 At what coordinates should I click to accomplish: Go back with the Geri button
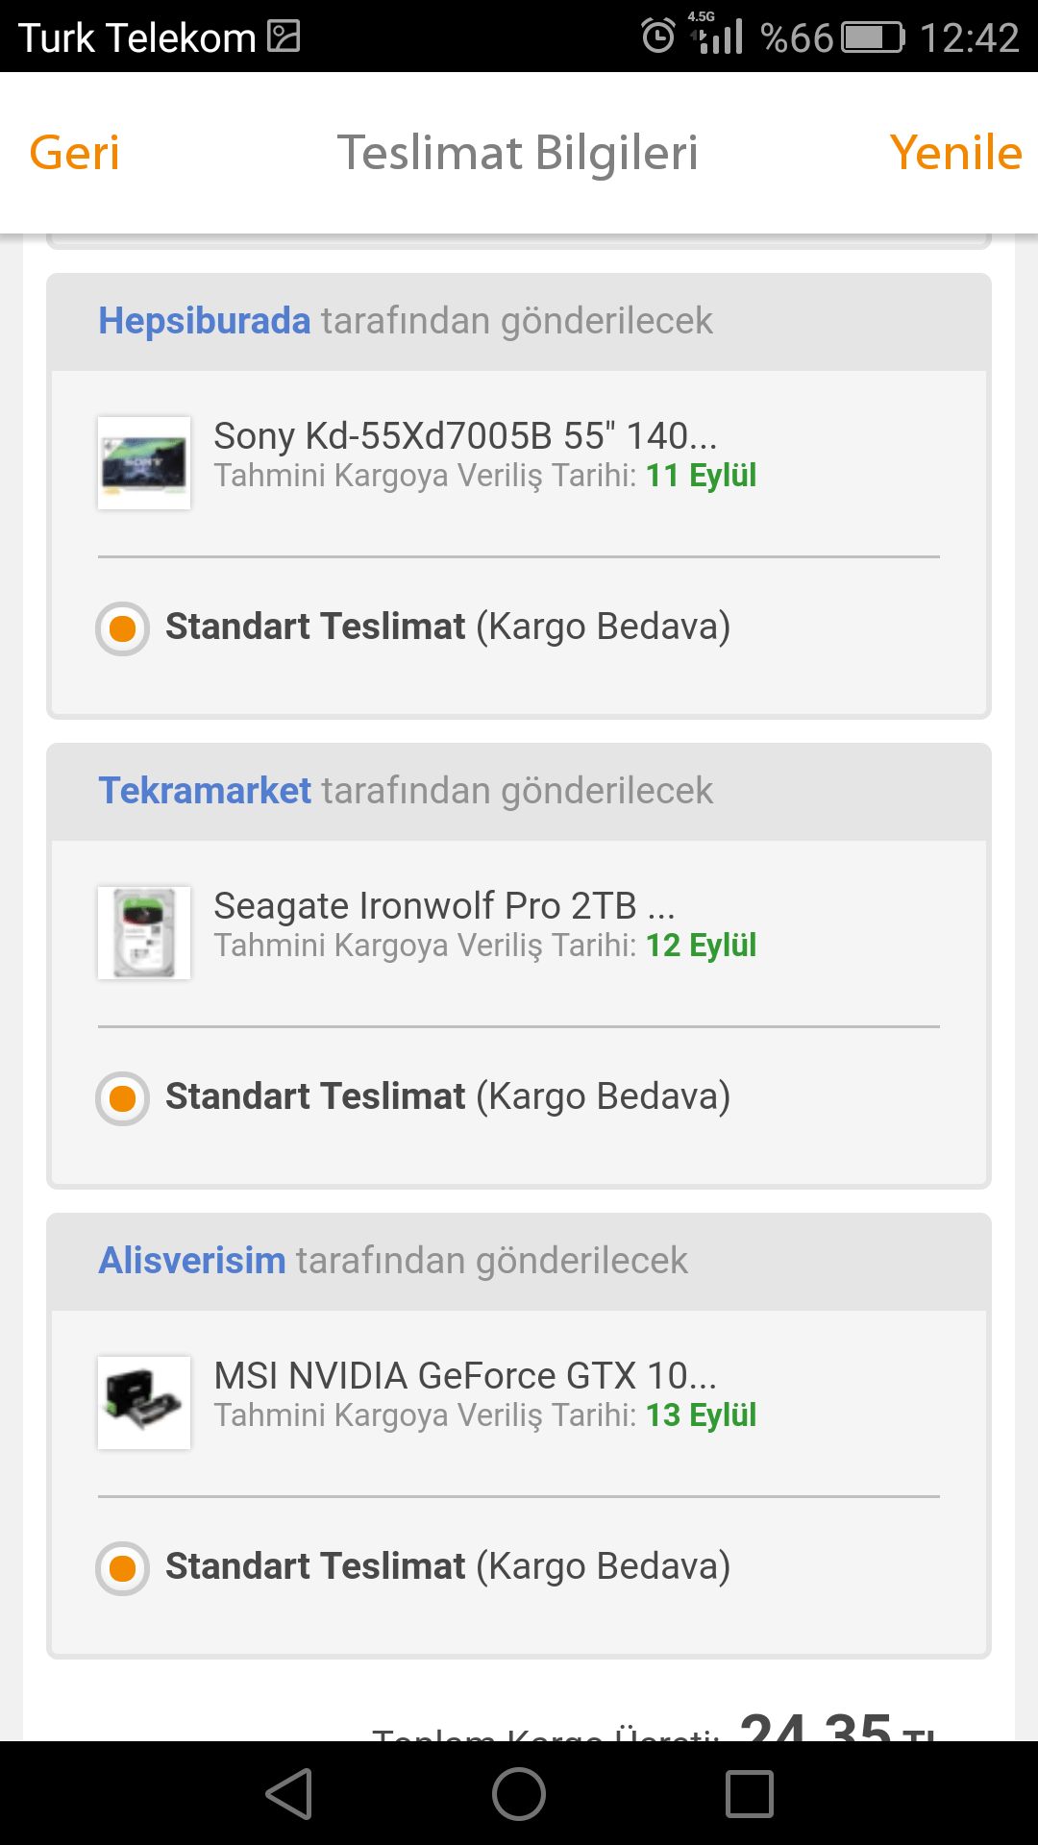click(75, 153)
